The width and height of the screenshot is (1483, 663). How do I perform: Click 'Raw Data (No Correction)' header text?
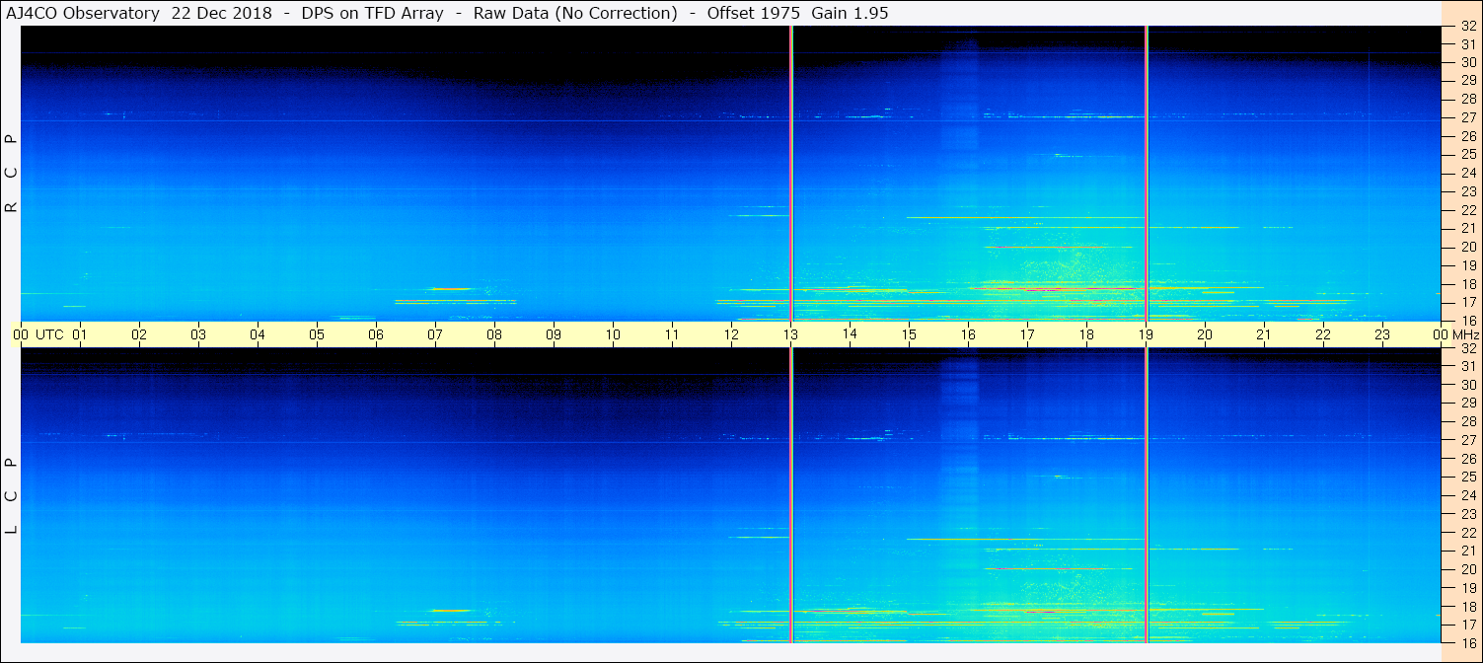coord(575,13)
